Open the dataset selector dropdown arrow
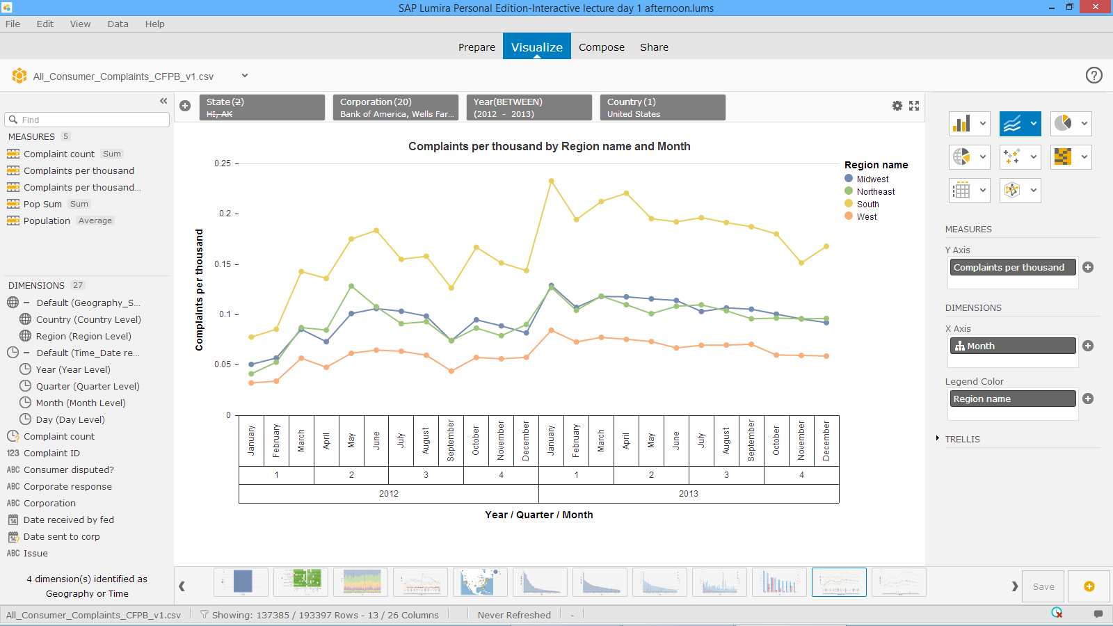 point(245,76)
